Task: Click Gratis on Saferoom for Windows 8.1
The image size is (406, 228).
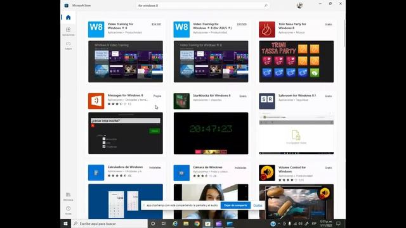Action: click(328, 96)
